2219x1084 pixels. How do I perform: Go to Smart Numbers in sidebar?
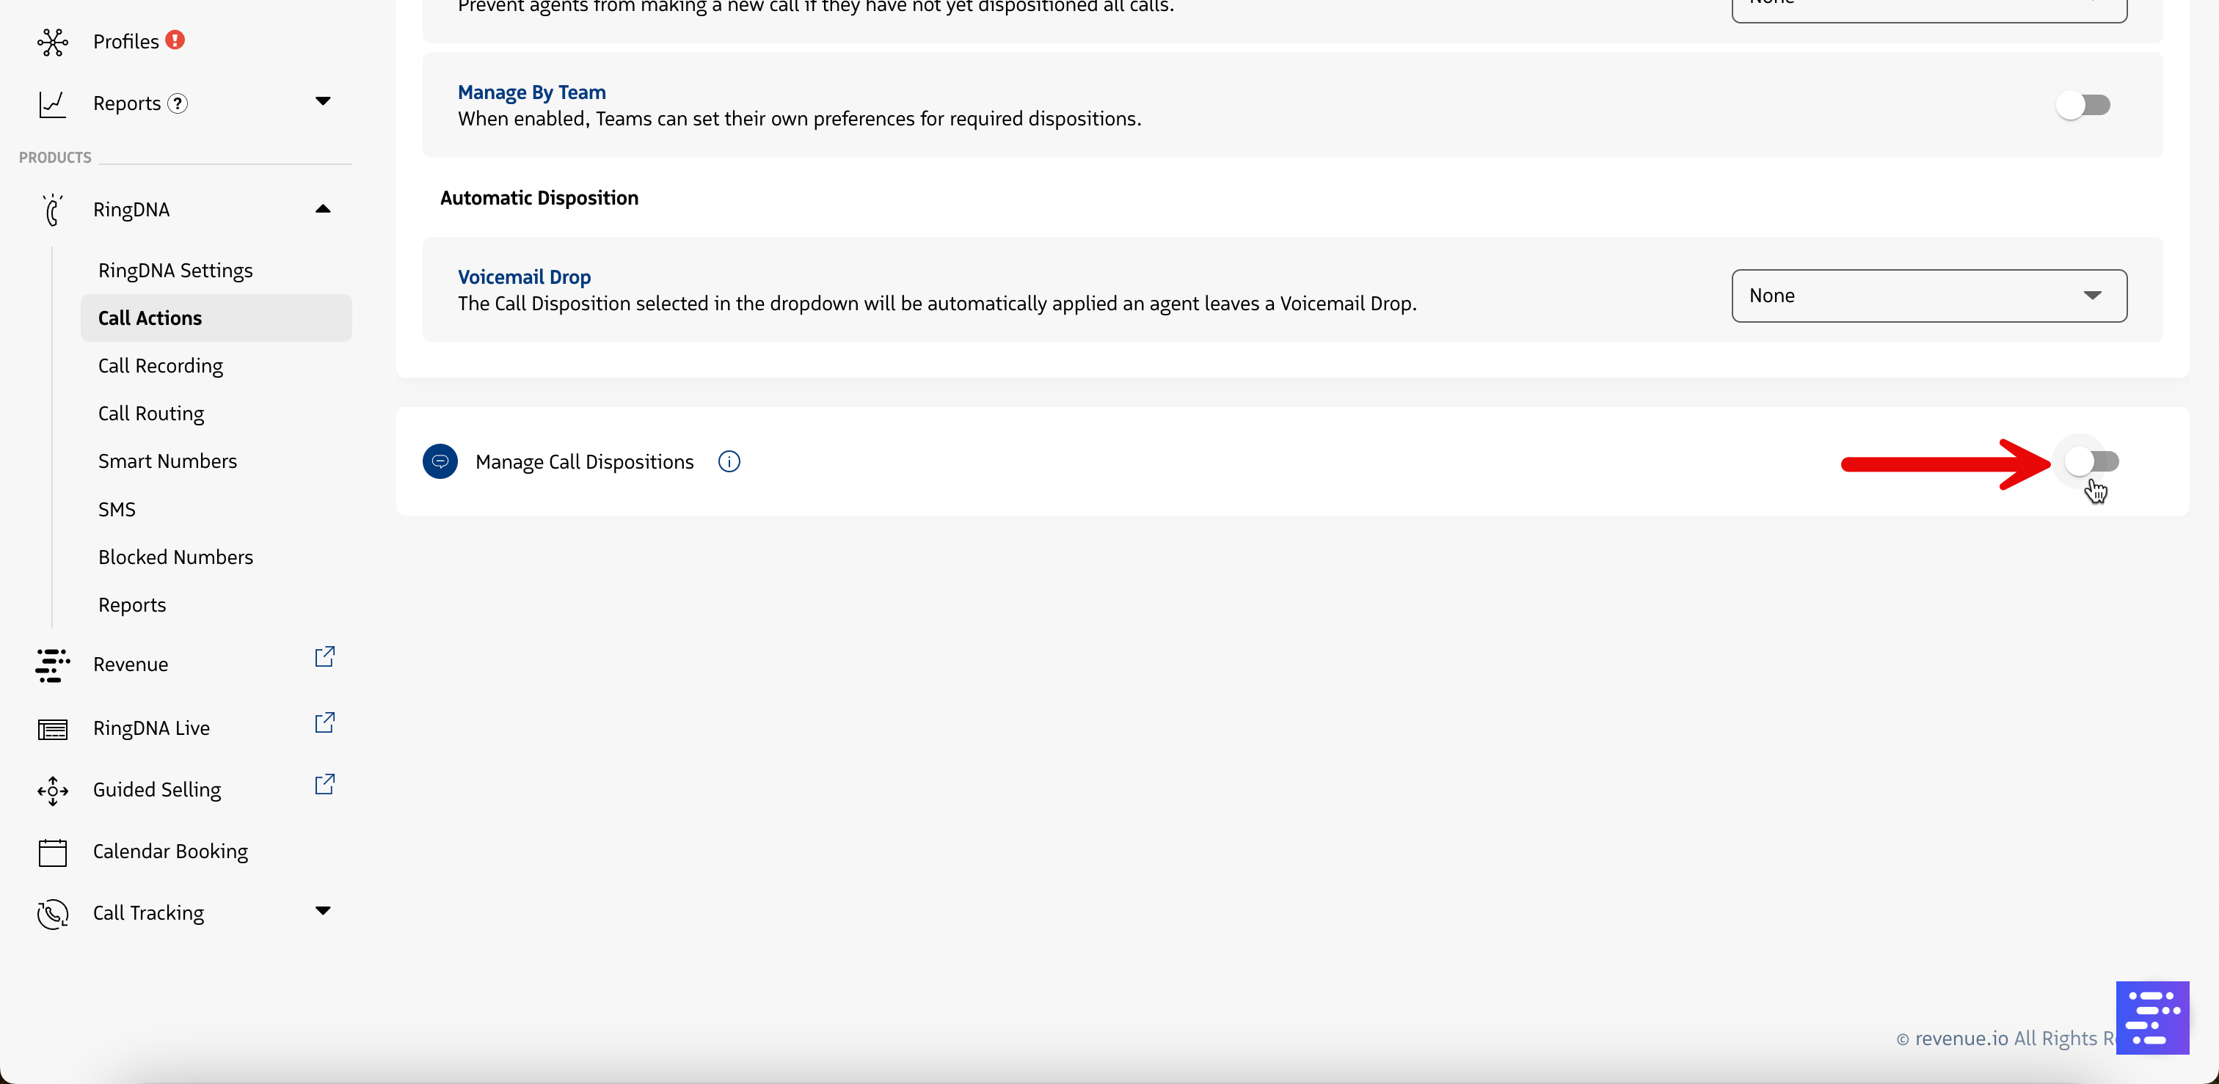167,461
